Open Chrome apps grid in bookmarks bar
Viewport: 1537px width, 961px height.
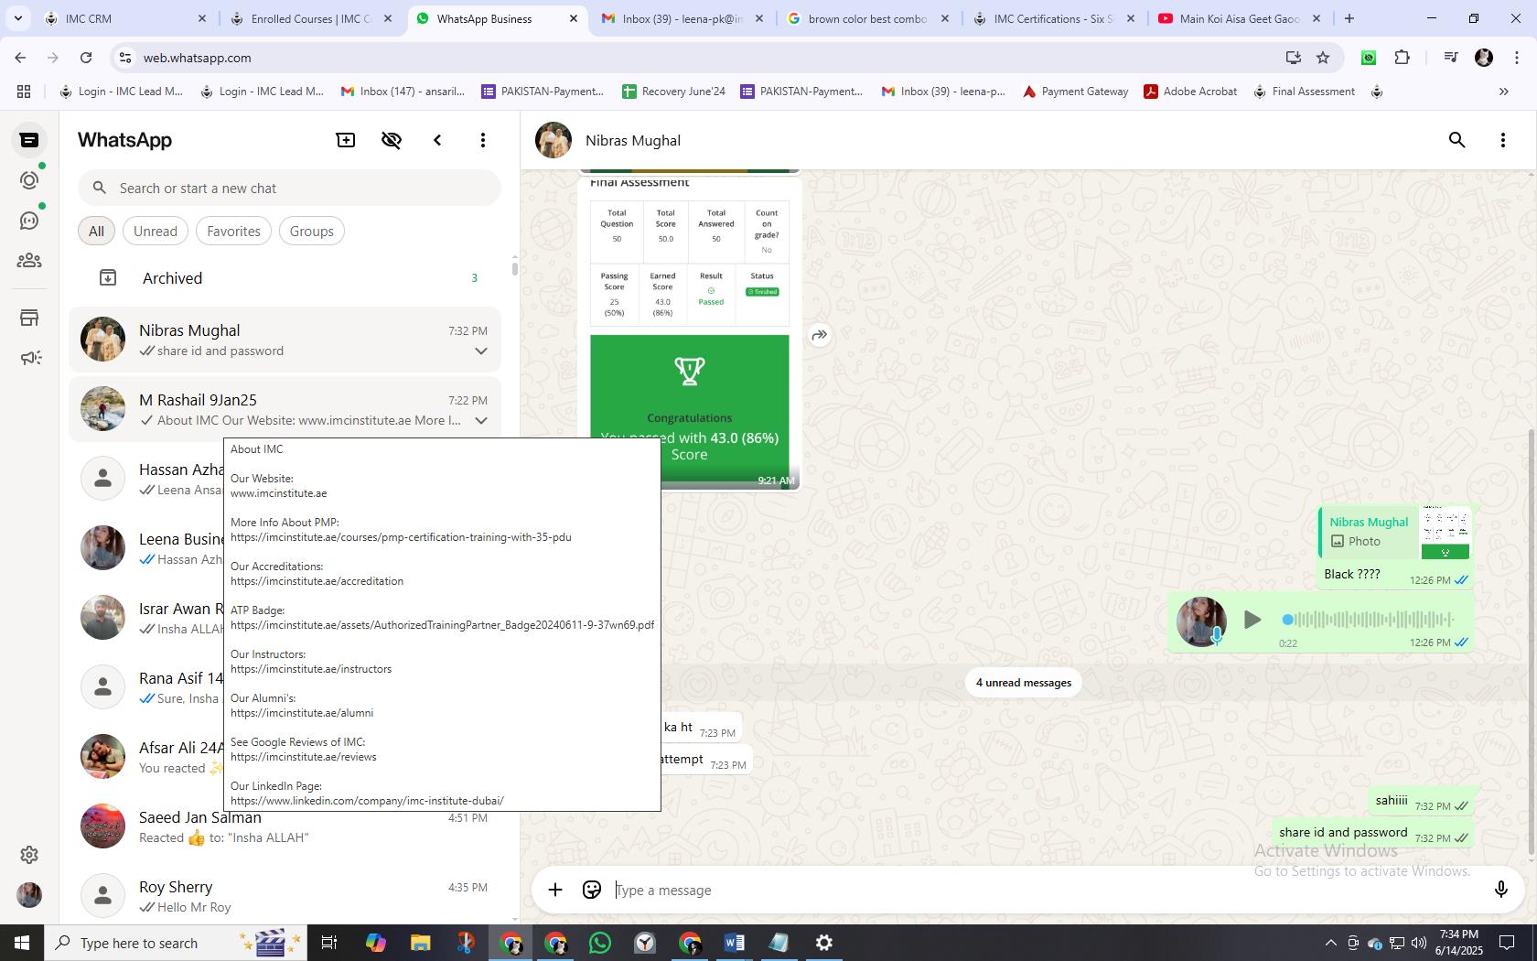click(24, 92)
